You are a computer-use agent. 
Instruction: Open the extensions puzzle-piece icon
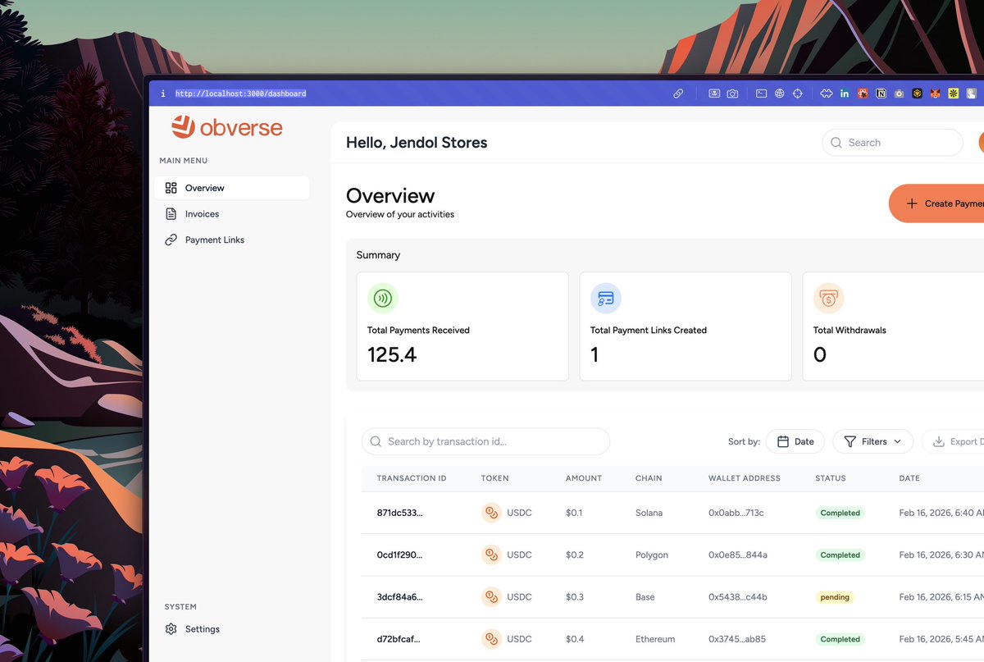coord(827,94)
